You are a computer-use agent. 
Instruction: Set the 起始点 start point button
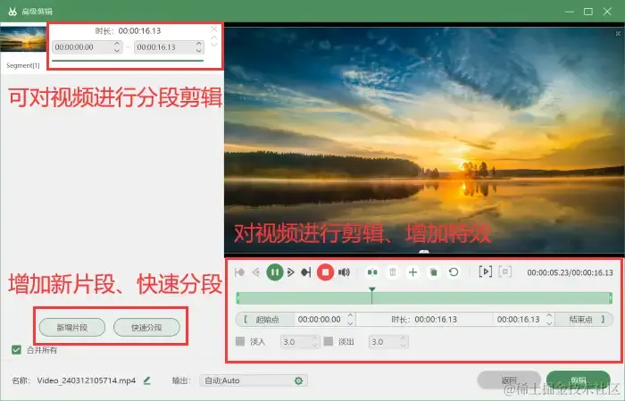(265, 320)
